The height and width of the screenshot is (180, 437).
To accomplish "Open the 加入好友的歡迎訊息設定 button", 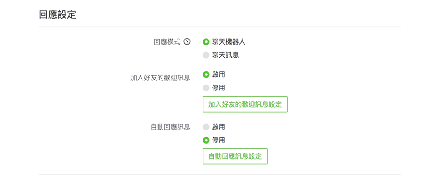I will pos(245,105).
